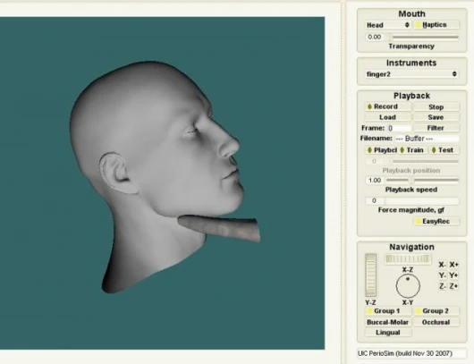Click the Playback speed slider
This screenshot has height=364, width=474.
tap(423, 180)
